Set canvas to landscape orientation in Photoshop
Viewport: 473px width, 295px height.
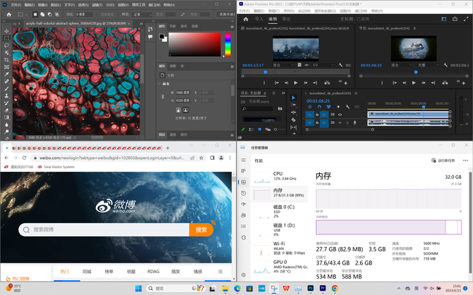point(186,110)
